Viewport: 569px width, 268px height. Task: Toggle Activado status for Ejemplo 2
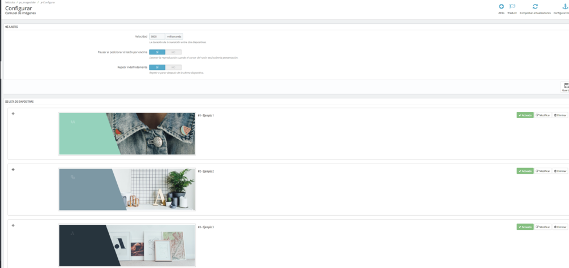click(525, 171)
